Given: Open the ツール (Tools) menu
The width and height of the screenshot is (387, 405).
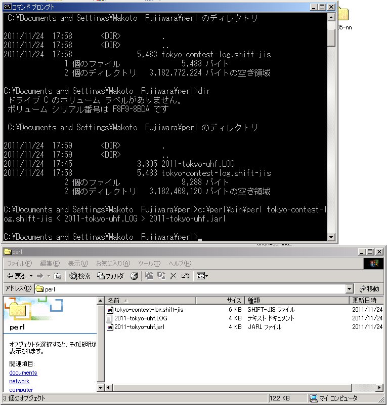Looking at the screenshot, I should 149,264.
